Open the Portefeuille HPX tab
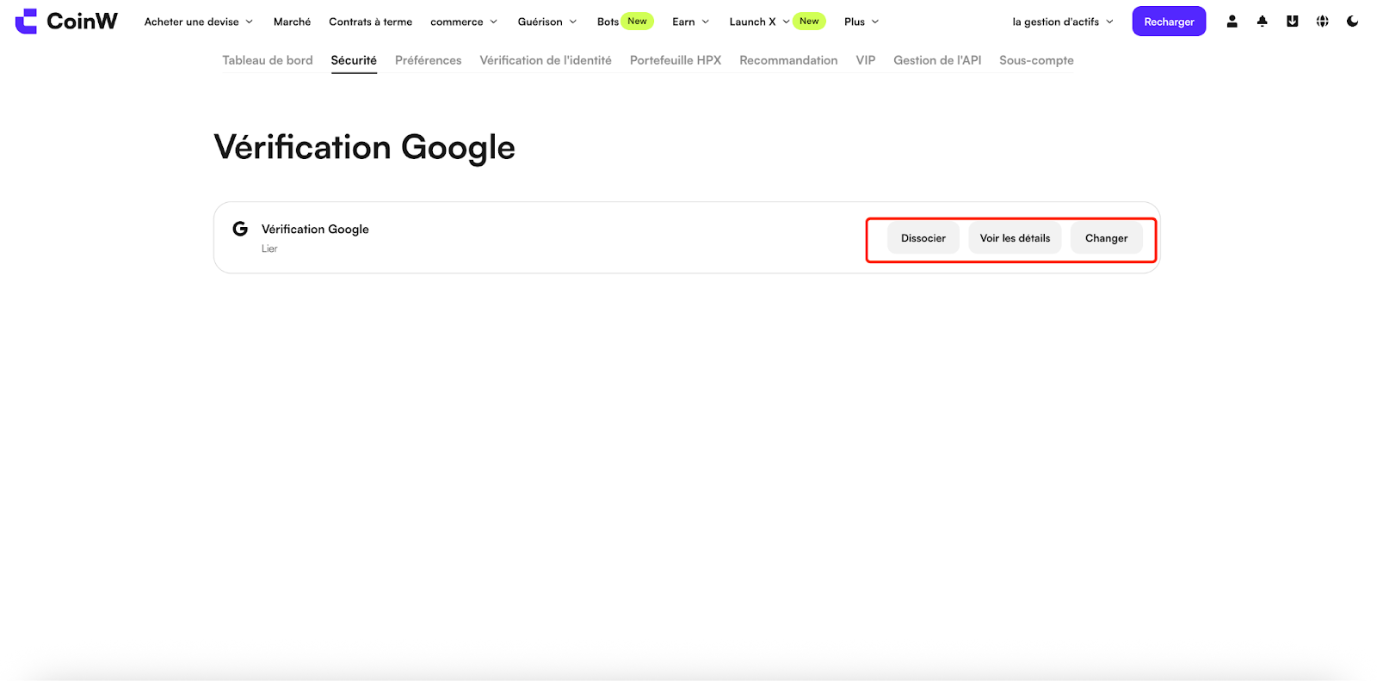The height and width of the screenshot is (681, 1377). pyautogui.click(x=676, y=60)
